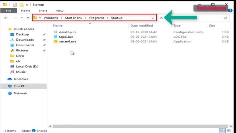The width and height of the screenshot is (236, 133).
Task: Select the tappi.loc file
Action: 66,37
